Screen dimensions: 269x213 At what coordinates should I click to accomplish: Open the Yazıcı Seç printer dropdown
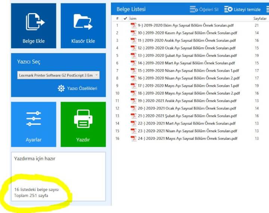point(58,75)
